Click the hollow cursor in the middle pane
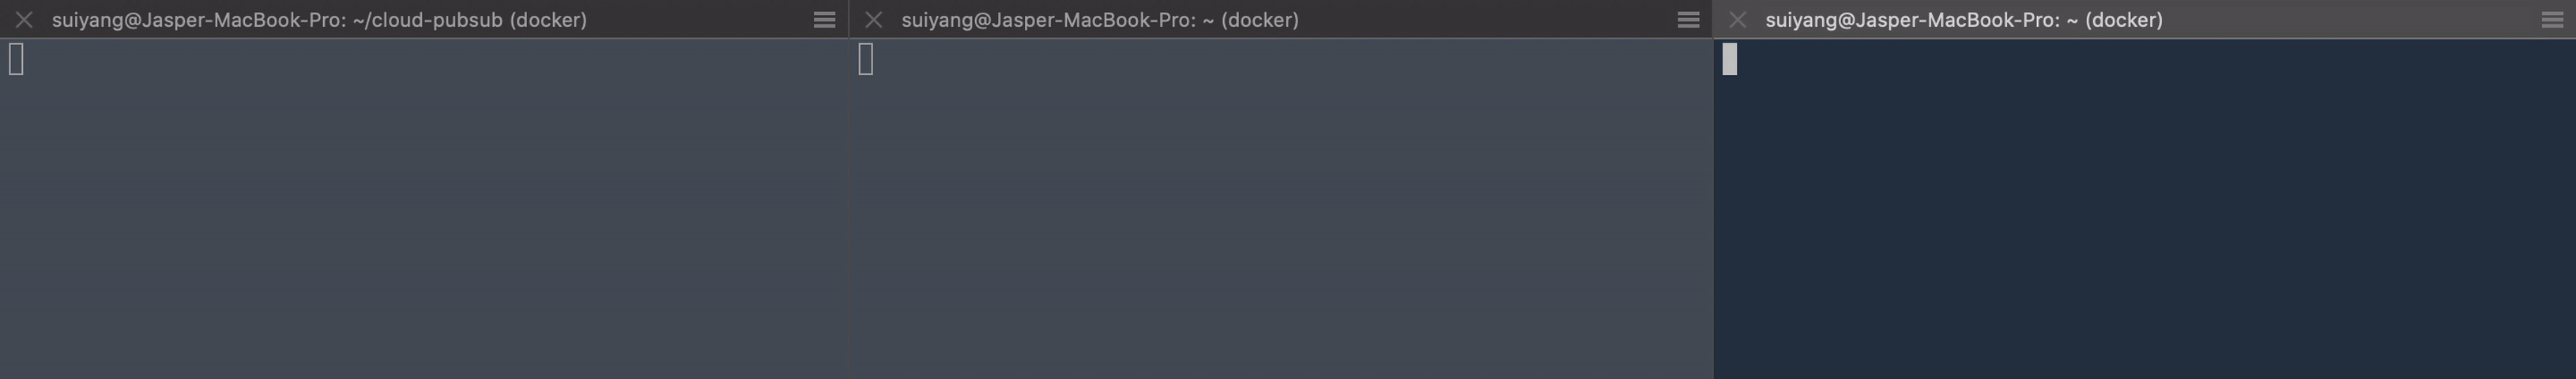The width and height of the screenshot is (2576, 379). point(866,59)
